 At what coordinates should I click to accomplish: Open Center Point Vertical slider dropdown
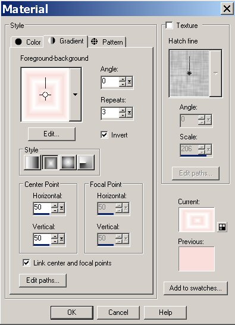(61, 239)
